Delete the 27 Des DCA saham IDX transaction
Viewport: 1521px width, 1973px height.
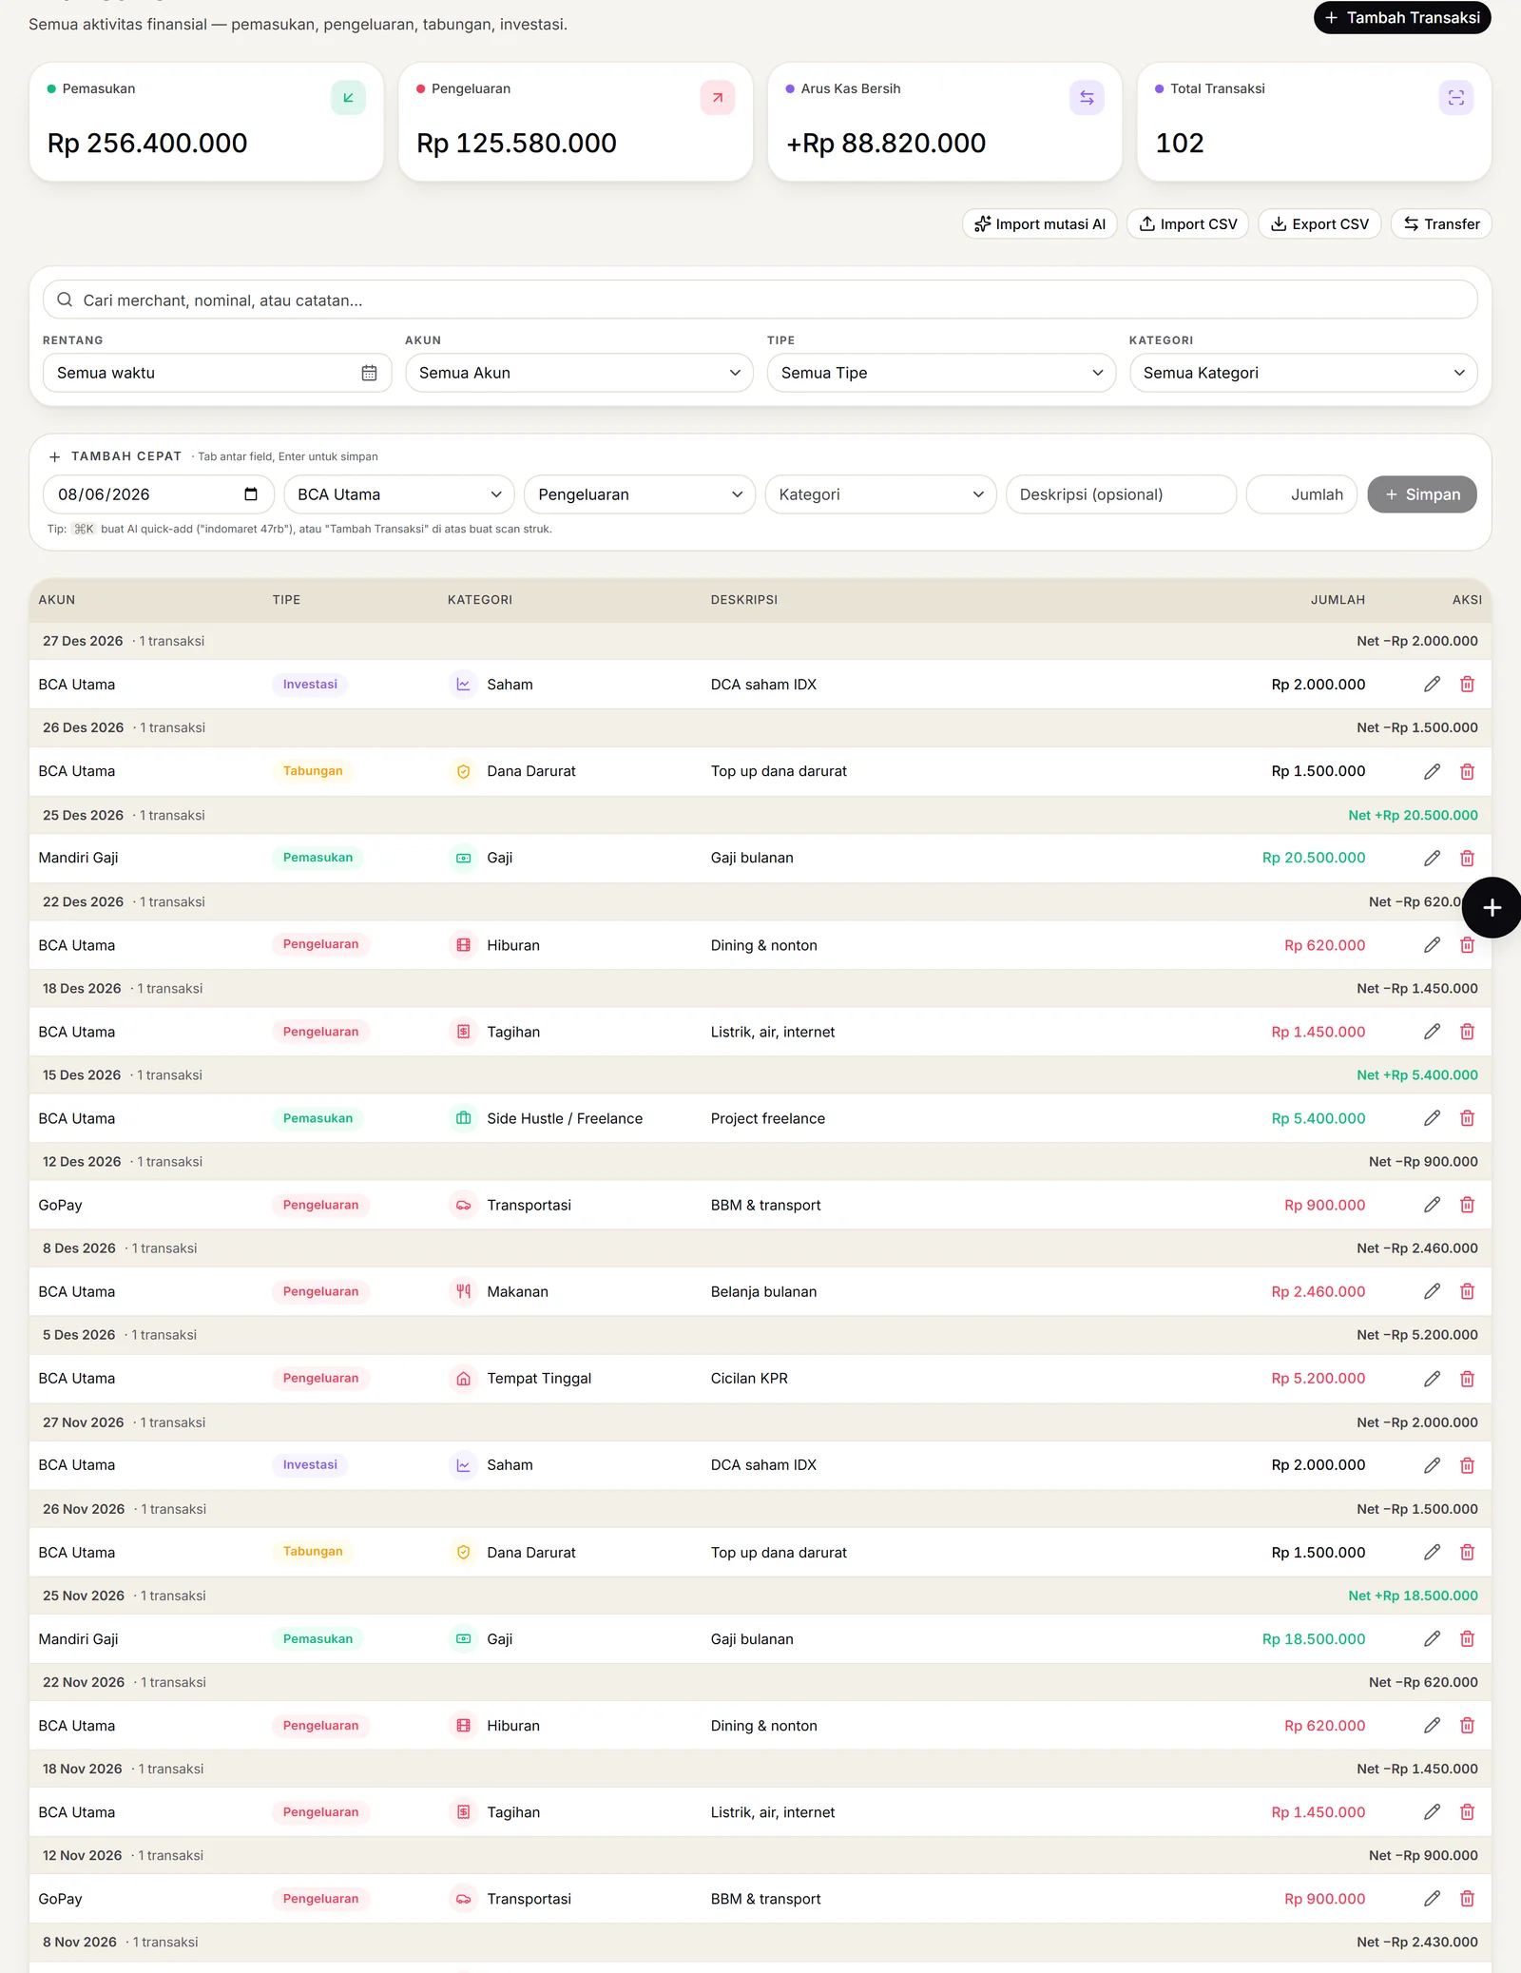pyautogui.click(x=1468, y=685)
